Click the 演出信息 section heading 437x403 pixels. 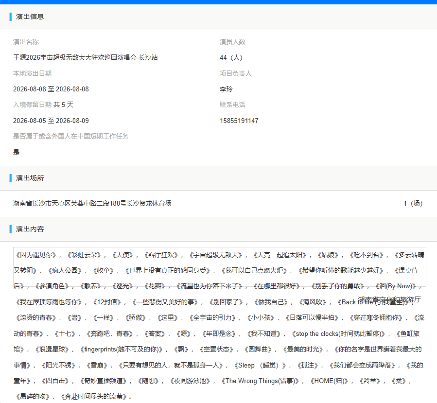(30, 17)
